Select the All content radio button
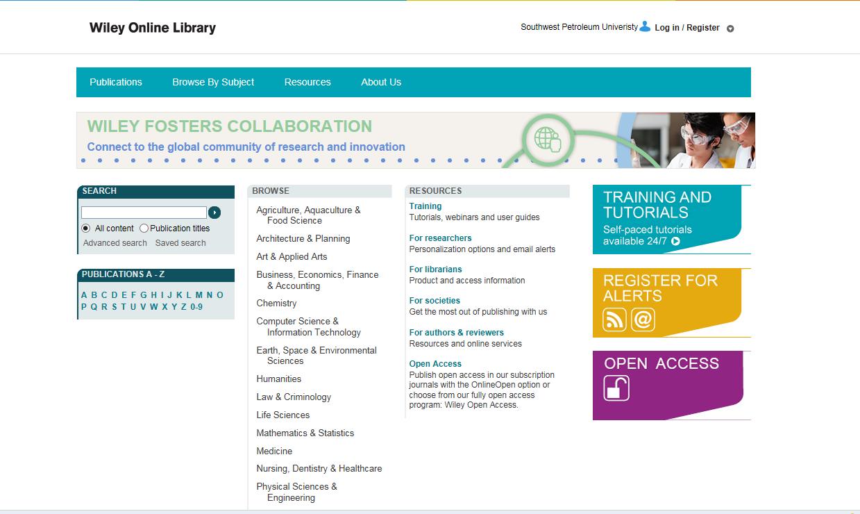The width and height of the screenshot is (860, 514). coord(86,228)
